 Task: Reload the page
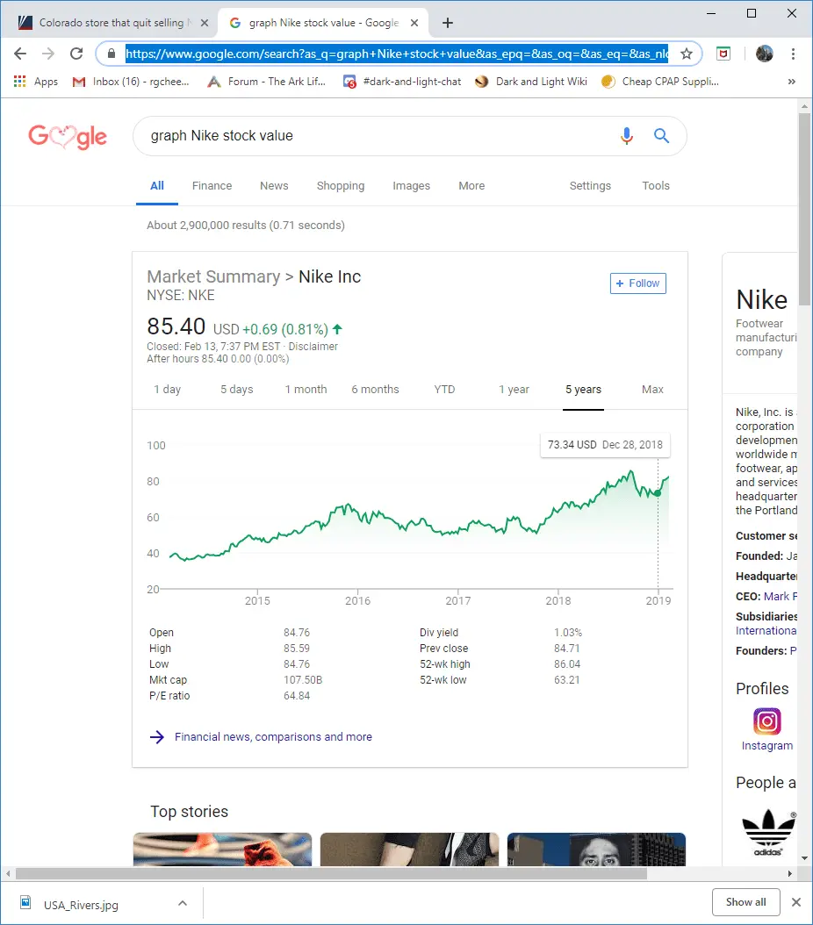click(76, 54)
